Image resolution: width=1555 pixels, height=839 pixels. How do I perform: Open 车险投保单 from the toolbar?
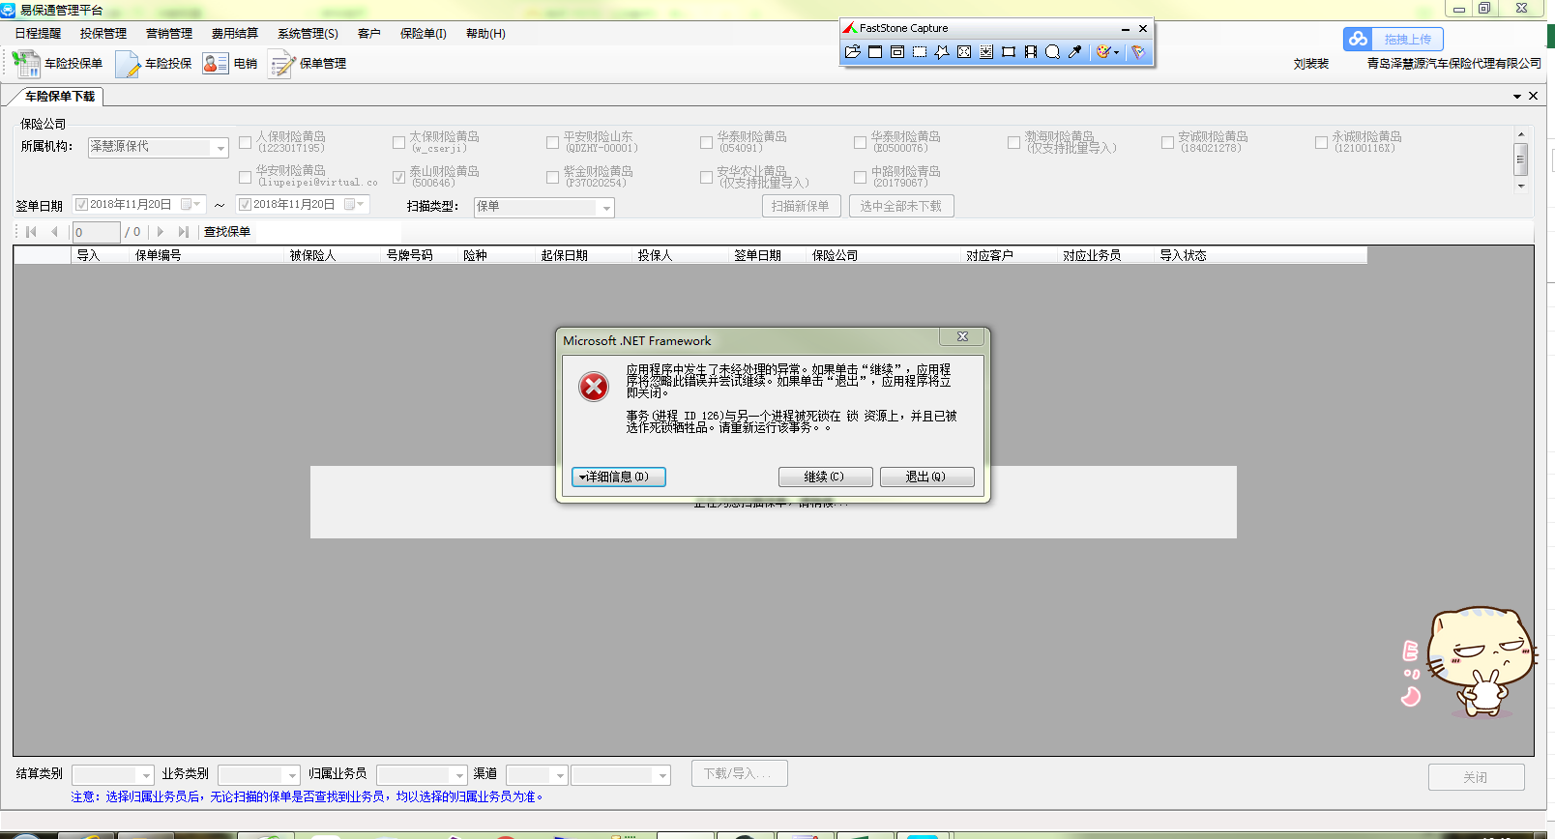pyautogui.click(x=57, y=64)
